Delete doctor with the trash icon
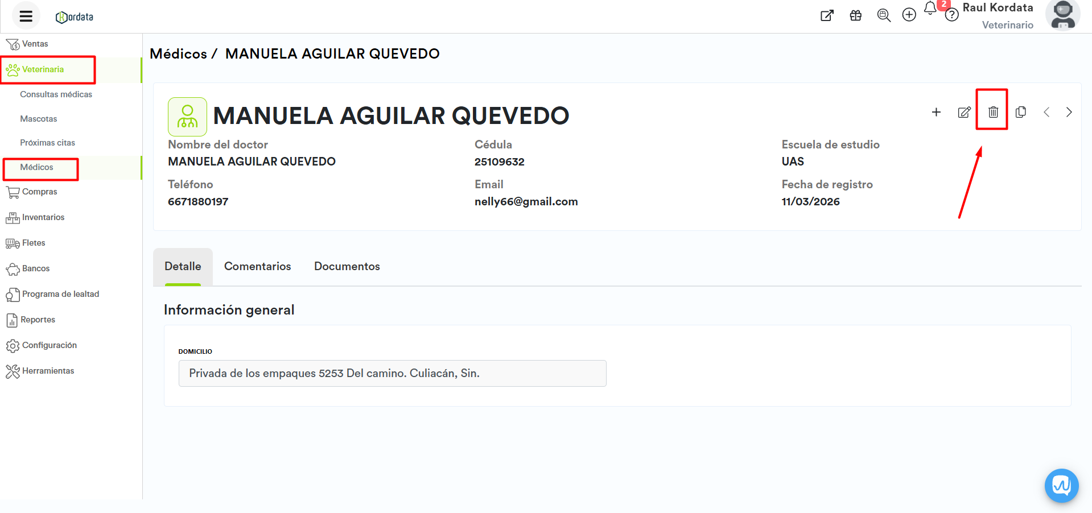This screenshot has width=1092, height=513. (992, 112)
